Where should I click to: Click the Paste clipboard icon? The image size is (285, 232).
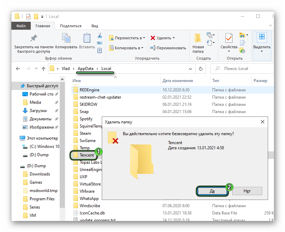coord(87,39)
